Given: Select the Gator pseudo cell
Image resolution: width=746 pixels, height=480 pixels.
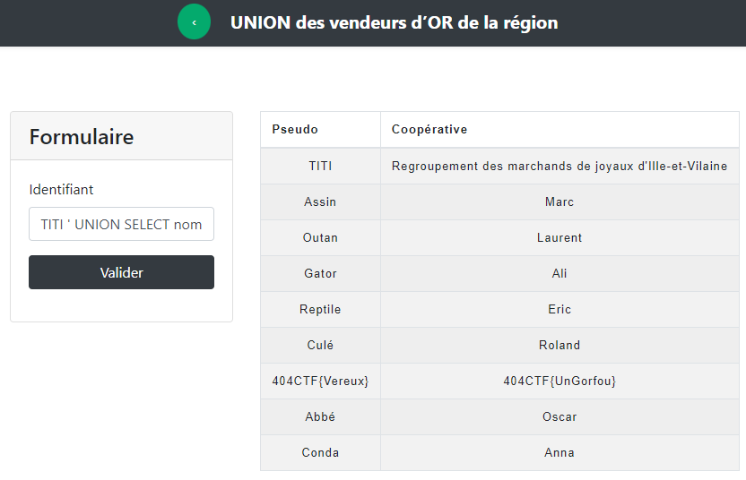Looking at the screenshot, I should pyautogui.click(x=320, y=273).
